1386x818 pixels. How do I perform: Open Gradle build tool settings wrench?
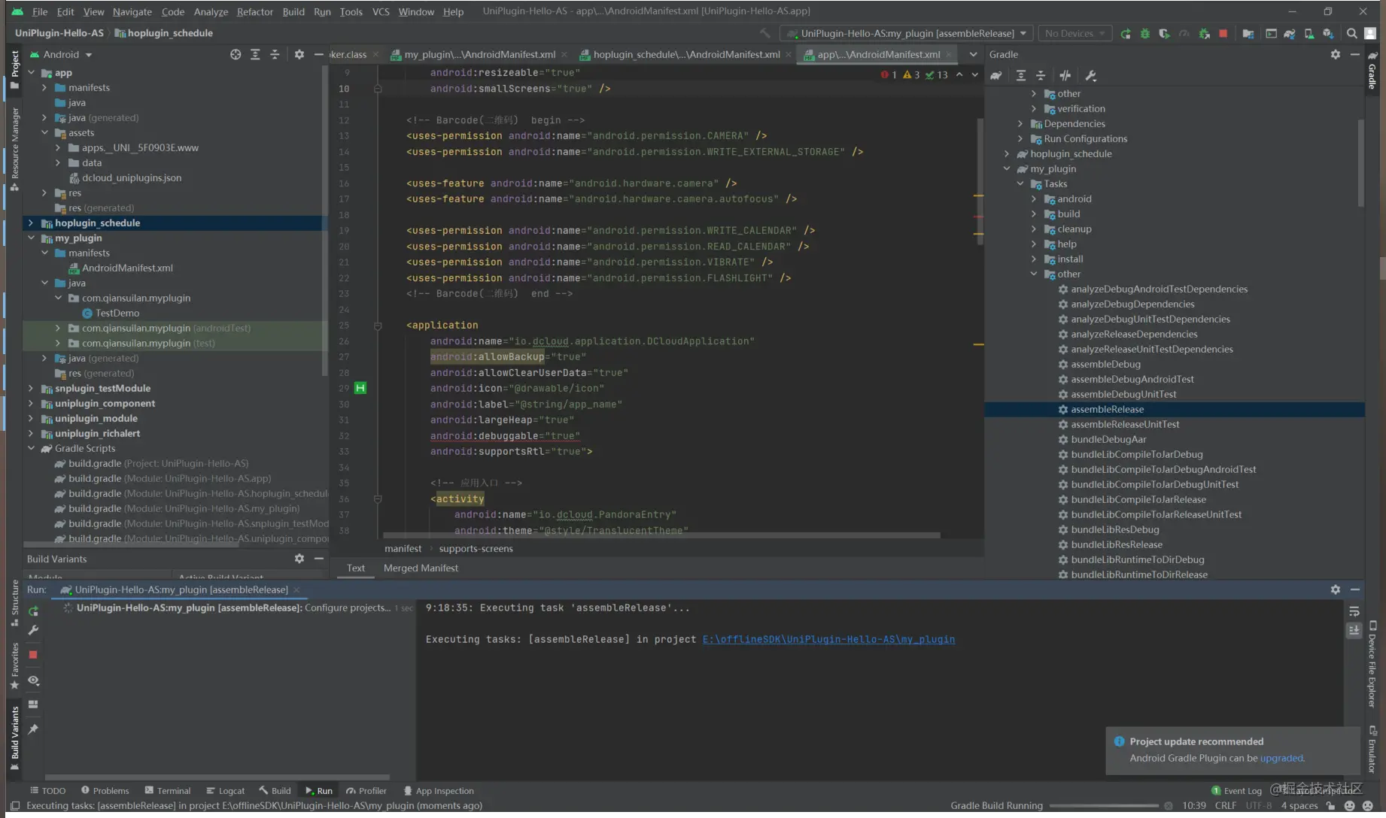tap(1090, 75)
